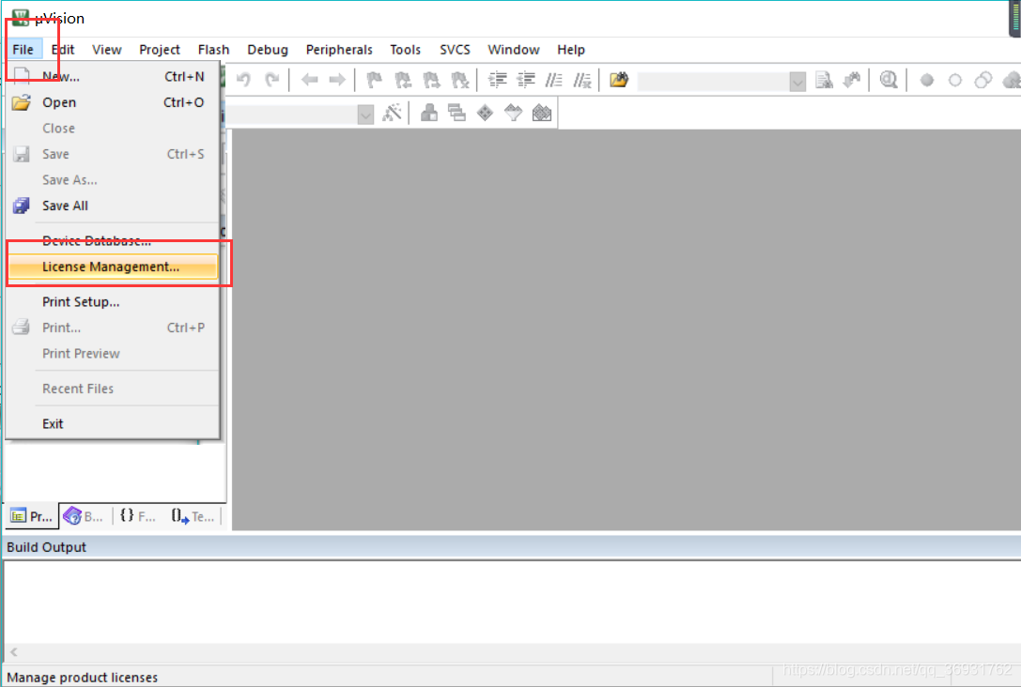Screen dimensions: 1021x687
Task: Open the Help menu
Action: [x=571, y=50]
